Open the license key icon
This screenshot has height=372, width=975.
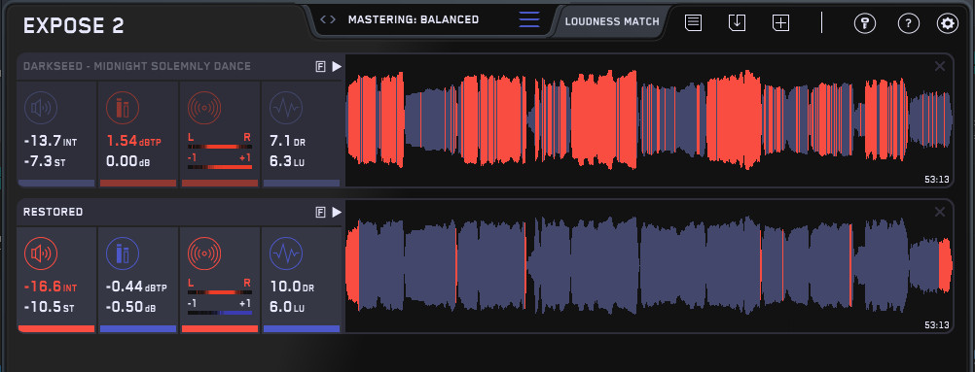864,23
